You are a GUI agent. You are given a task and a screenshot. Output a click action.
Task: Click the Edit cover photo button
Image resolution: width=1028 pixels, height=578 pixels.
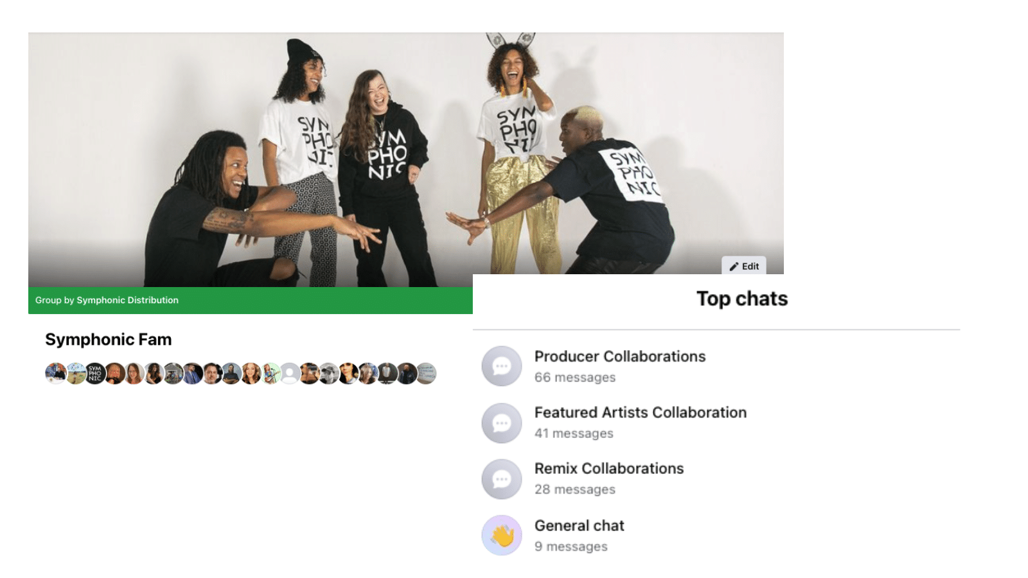point(744,266)
